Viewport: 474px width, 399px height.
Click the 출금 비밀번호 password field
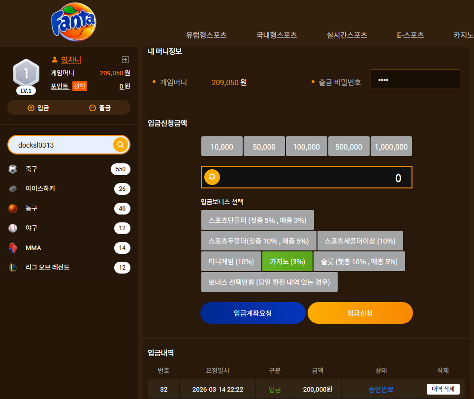[x=415, y=79]
